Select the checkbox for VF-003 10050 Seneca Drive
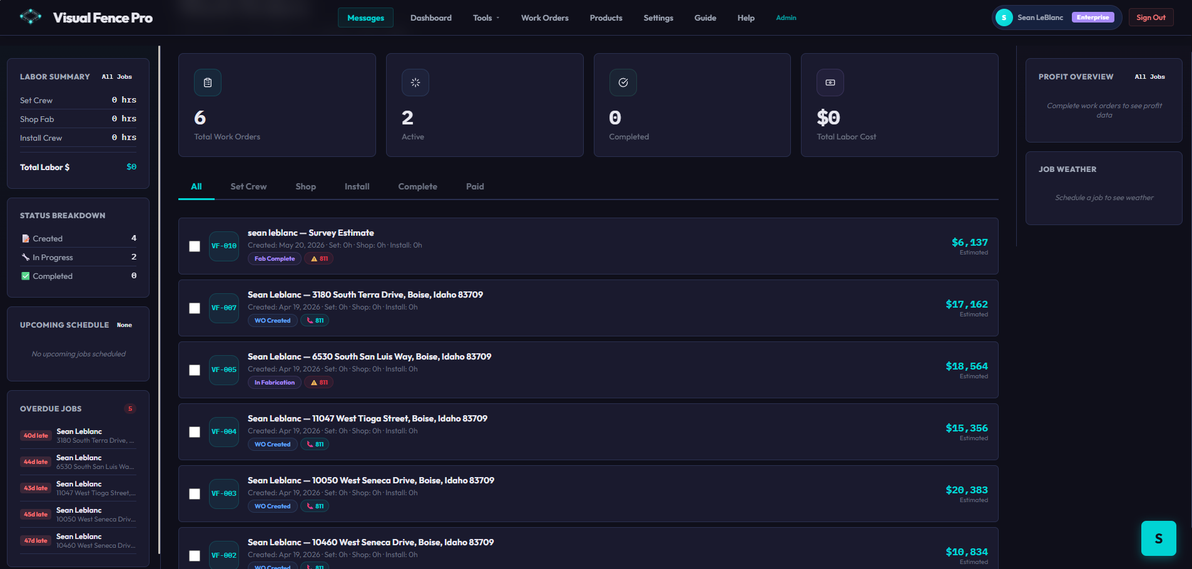This screenshot has width=1192, height=569. 195,494
